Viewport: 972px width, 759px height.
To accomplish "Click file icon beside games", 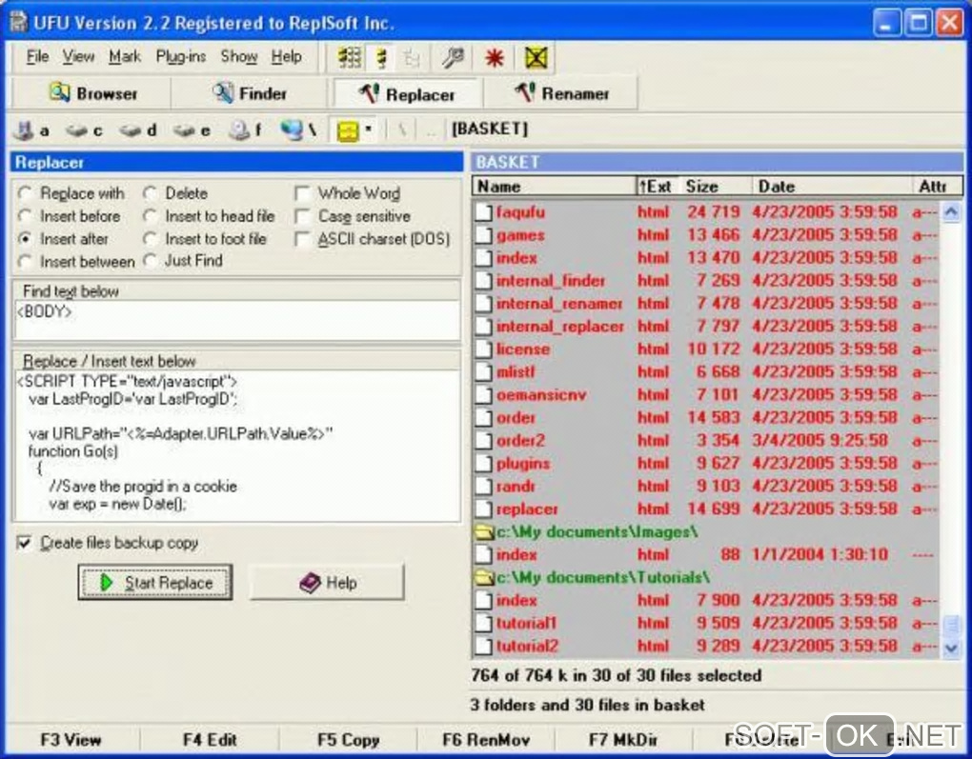I will (483, 235).
